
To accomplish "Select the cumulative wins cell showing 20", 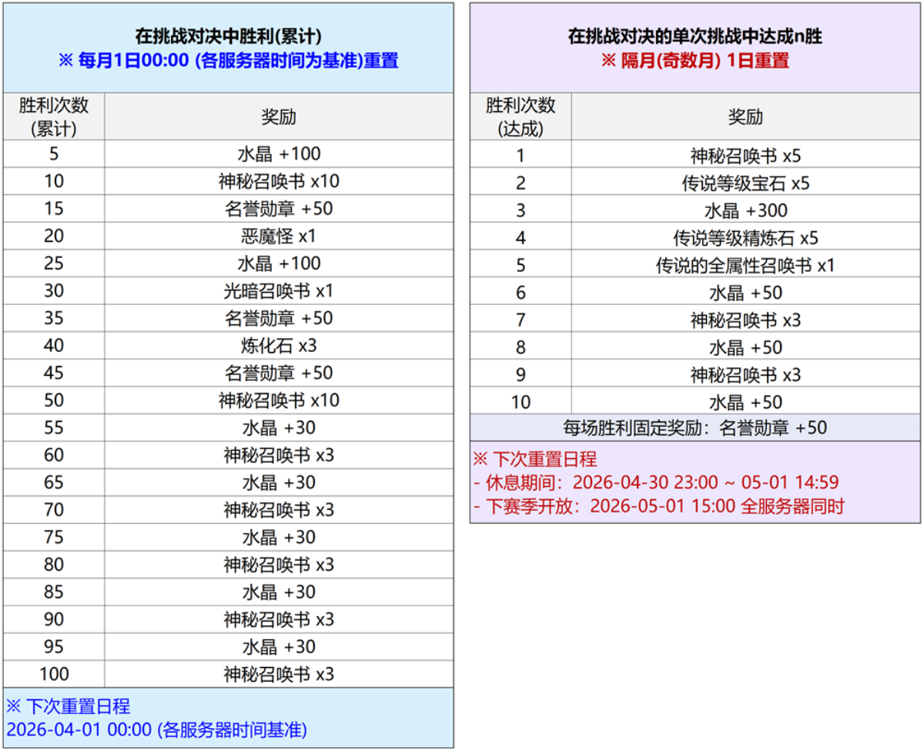I will [x=54, y=236].
